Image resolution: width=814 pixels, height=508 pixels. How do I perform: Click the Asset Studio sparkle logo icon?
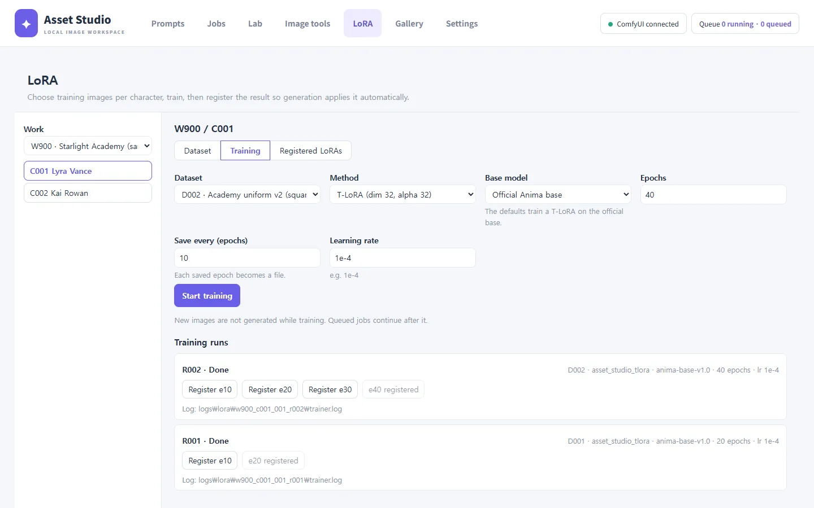point(26,23)
